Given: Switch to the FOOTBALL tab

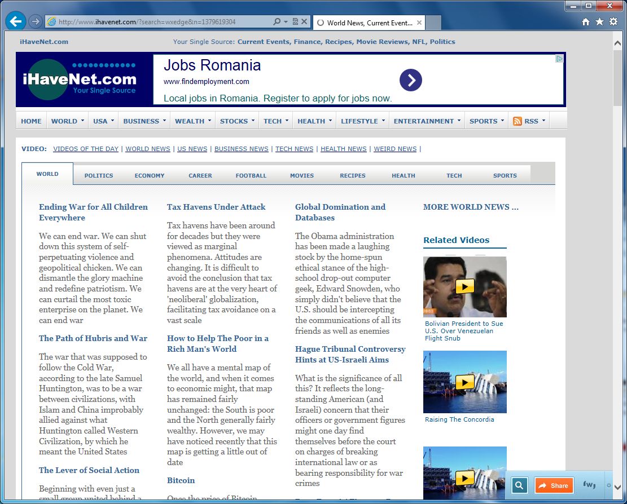Looking at the screenshot, I should pos(251,175).
